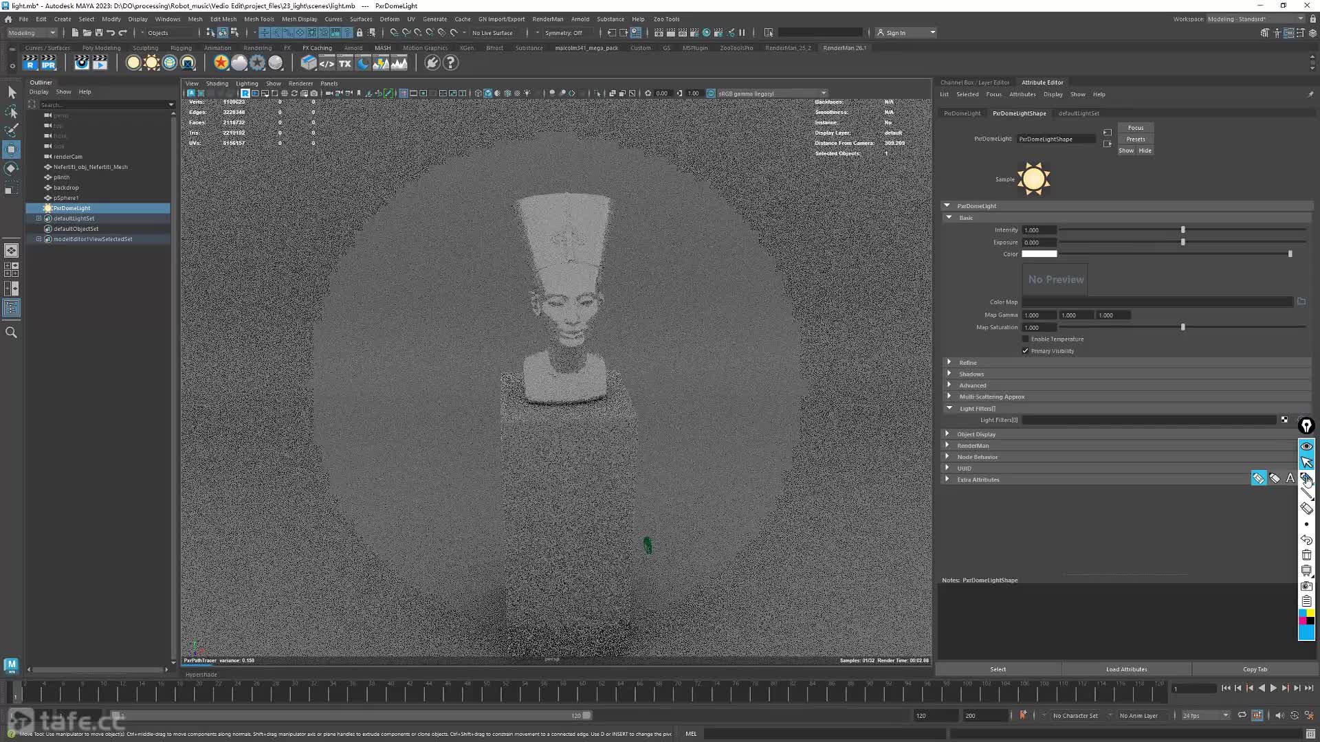Viewport: 1320px width, 742px height.
Task: Click the undo arrow in the main toolbar
Action: (111, 33)
